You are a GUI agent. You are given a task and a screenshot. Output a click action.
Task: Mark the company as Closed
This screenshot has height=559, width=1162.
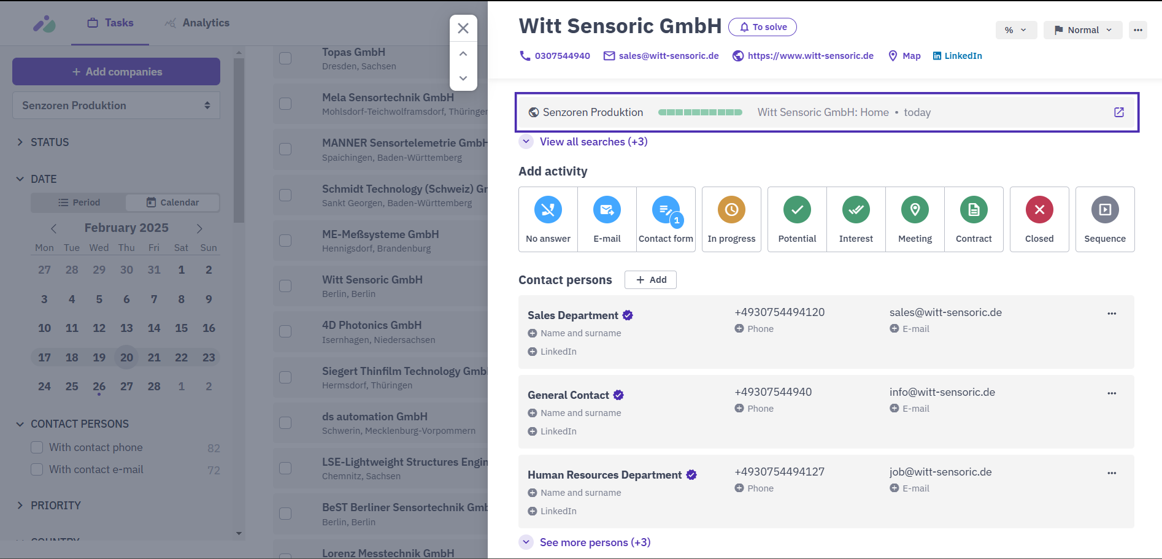point(1039,219)
